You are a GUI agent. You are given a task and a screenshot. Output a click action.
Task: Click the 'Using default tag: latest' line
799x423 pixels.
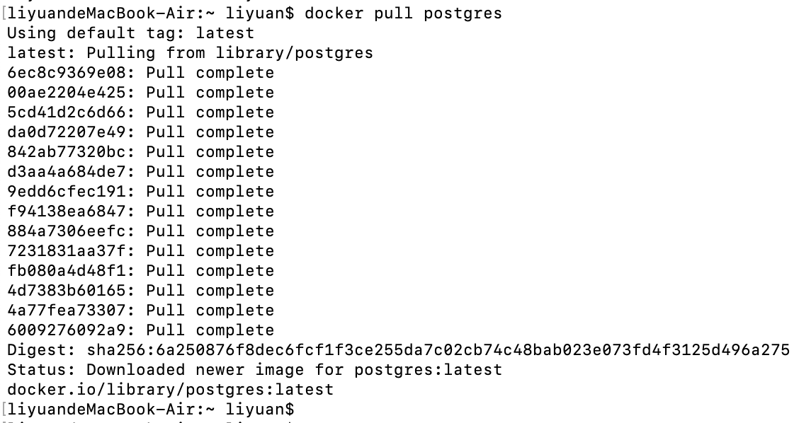[x=130, y=33]
